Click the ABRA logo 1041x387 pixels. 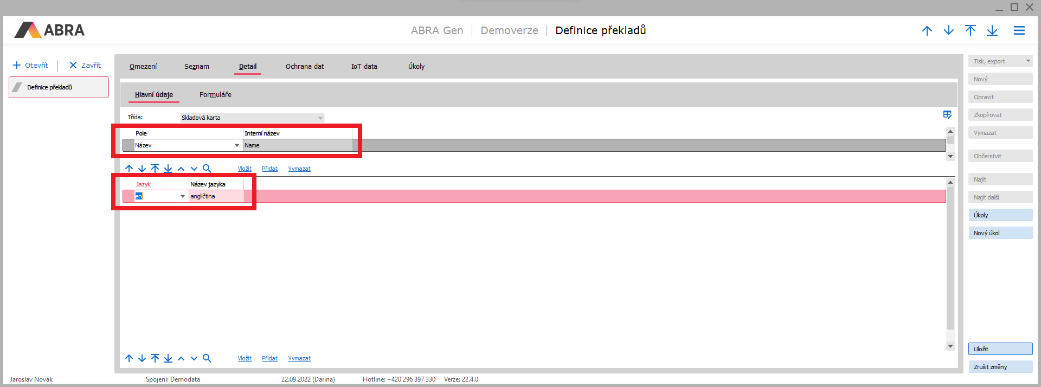50,30
